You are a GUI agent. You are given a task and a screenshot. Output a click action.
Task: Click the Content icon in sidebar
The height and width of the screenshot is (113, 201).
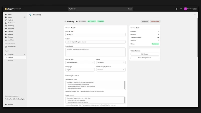tap(6, 31)
